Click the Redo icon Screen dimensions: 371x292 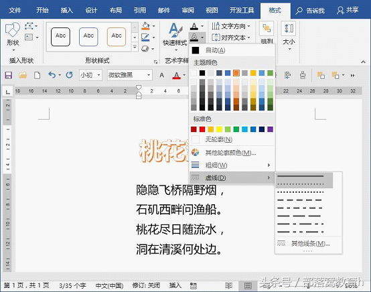pos(70,75)
